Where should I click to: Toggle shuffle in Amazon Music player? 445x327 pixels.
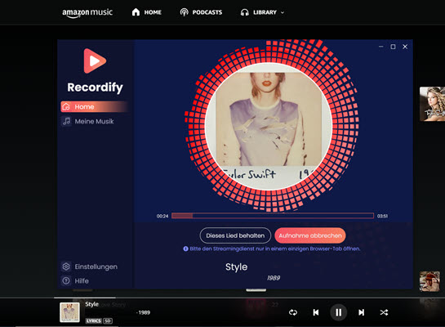pyautogui.click(x=384, y=312)
